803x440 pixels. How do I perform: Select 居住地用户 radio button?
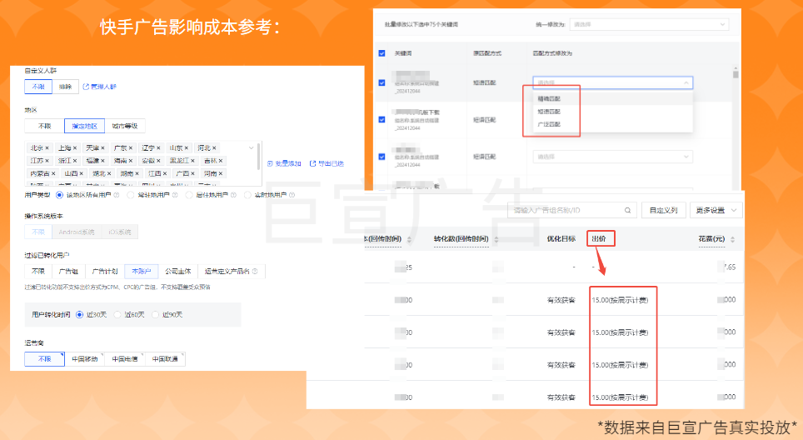tap(189, 195)
